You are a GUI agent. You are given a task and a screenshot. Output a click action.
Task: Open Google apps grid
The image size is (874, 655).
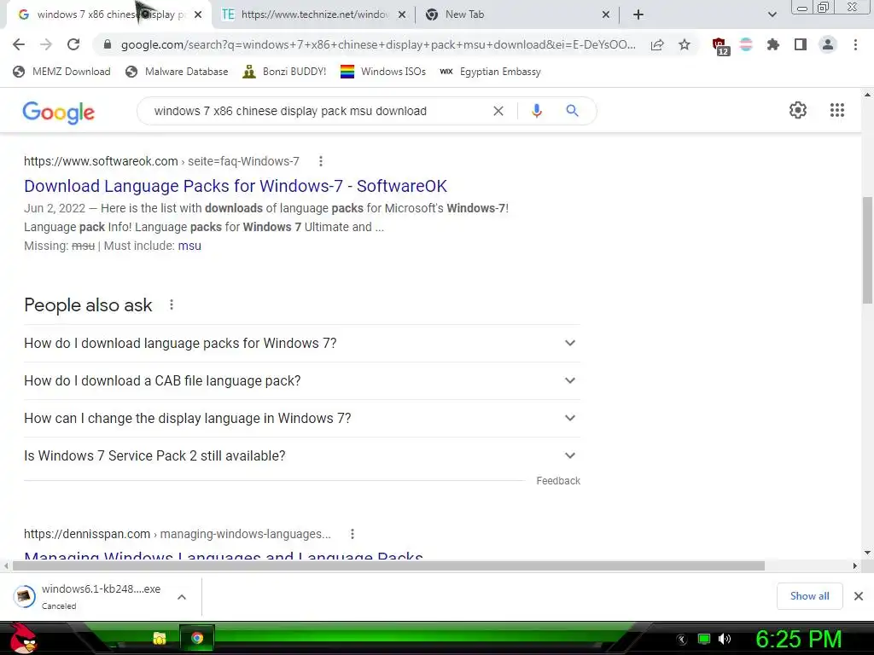pos(837,110)
